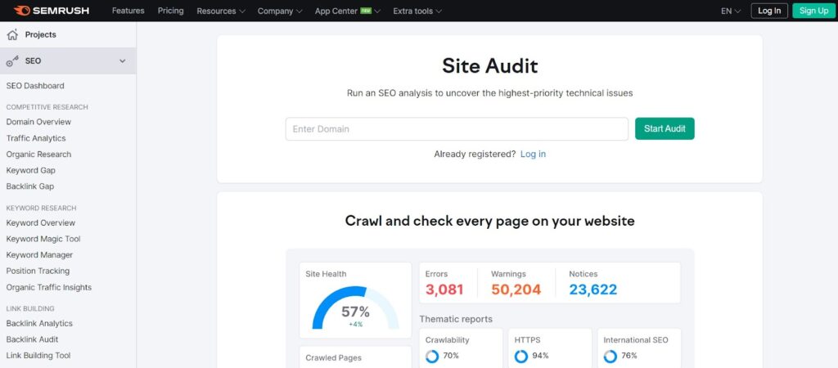Click the Errors count 3,081

[444, 289]
